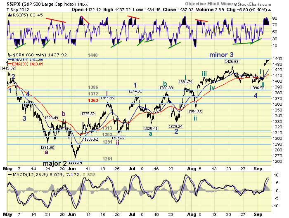This screenshot has height=218, width=289.
Task: Click the 1415.32 price callout
Action: coord(8,68)
